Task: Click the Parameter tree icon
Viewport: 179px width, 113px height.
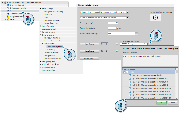Action: point(8,11)
